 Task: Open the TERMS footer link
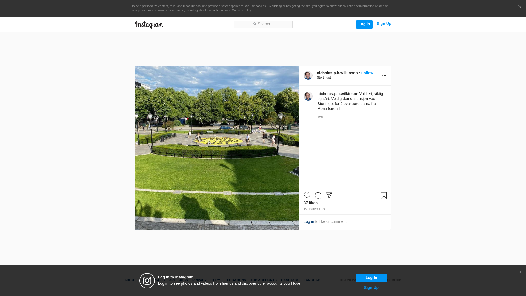[217, 280]
